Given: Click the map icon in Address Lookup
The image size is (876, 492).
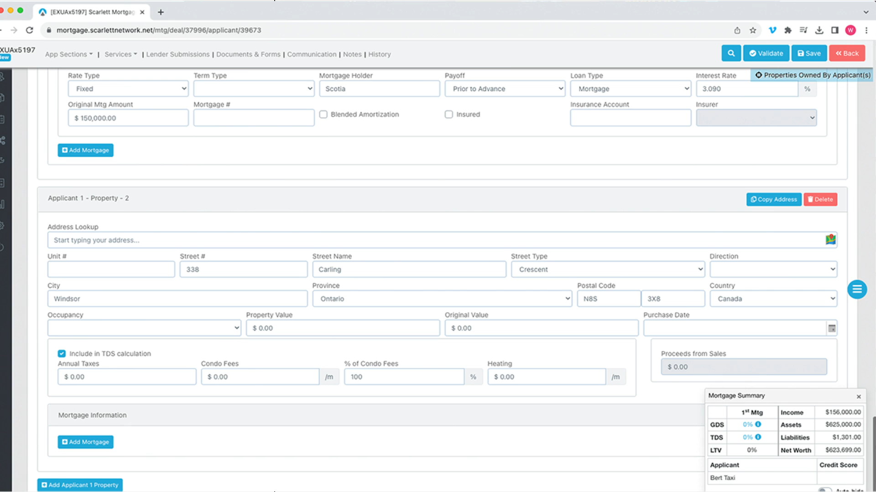Looking at the screenshot, I should click(x=830, y=239).
